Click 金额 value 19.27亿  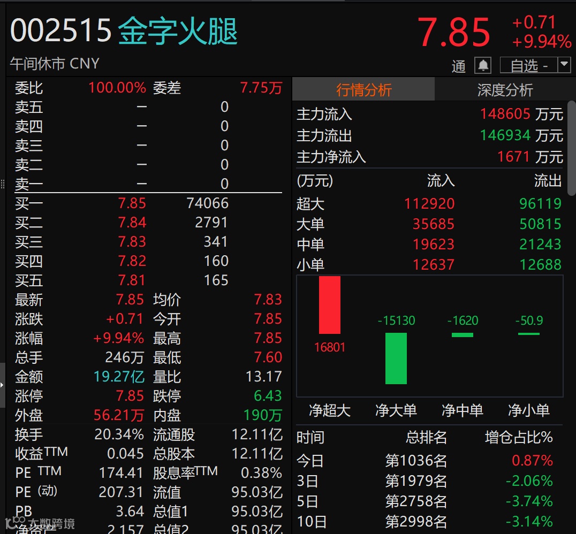119,377
